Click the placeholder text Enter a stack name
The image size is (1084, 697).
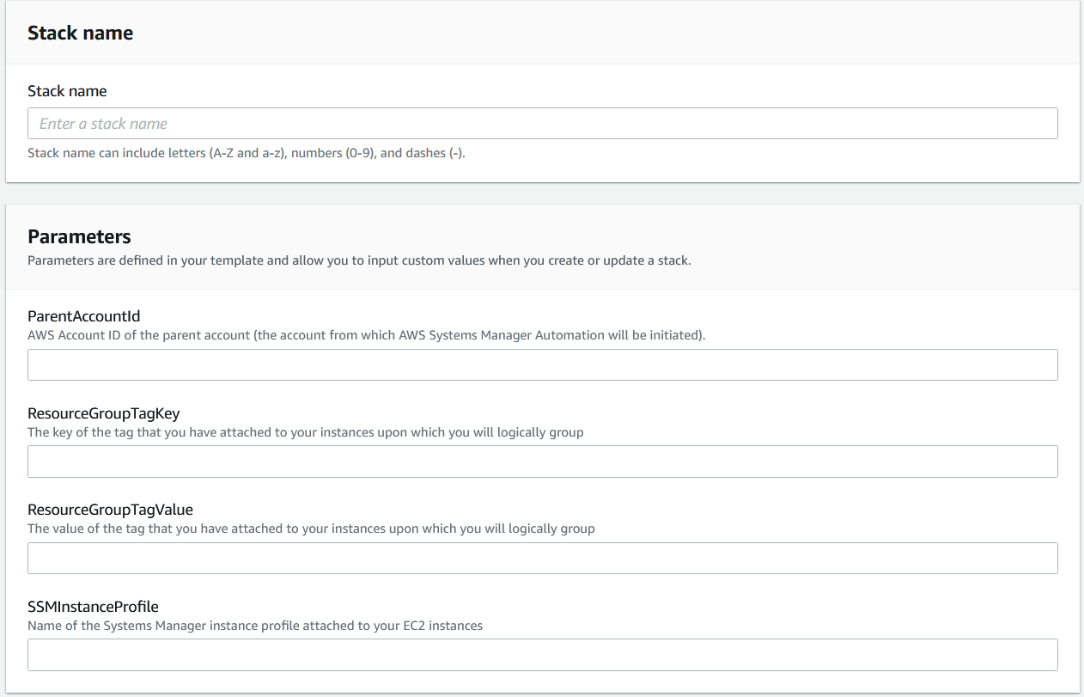(x=103, y=123)
